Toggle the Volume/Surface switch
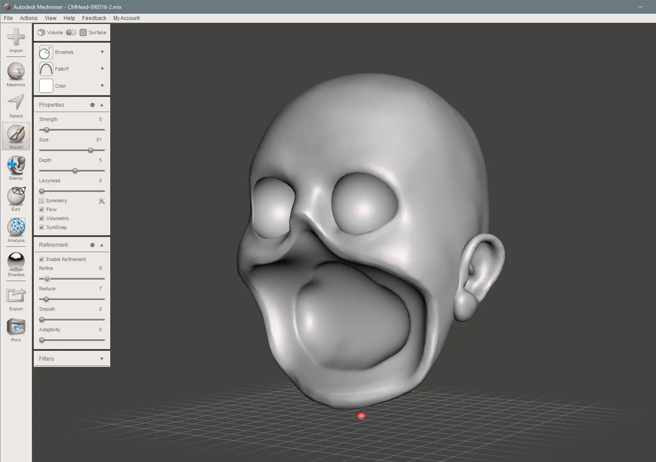The image size is (656, 462). pos(71,32)
